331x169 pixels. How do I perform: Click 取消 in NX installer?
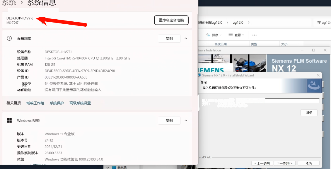(309, 163)
